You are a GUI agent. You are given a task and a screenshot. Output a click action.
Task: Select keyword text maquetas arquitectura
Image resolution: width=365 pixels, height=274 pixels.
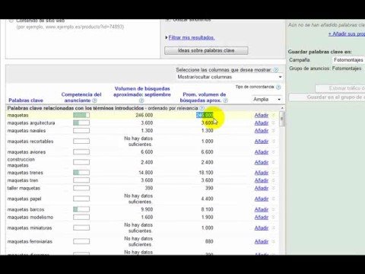(31, 123)
